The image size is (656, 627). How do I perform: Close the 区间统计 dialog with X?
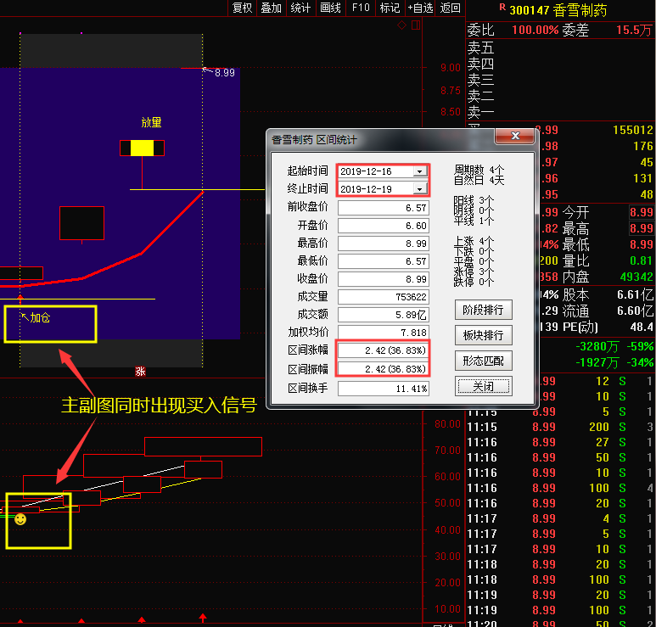click(x=514, y=137)
